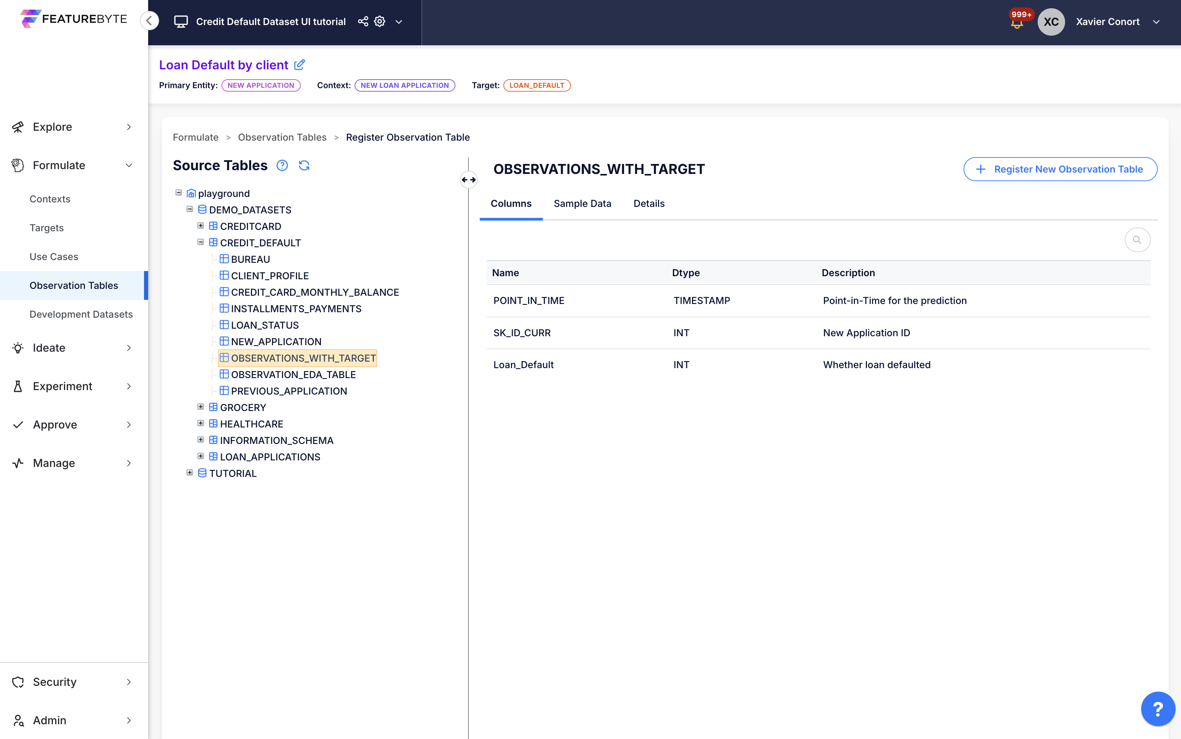The width and height of the screenshot is (1181, 739).
Task: Click the edit pencil beside Loan Default by client
Action: [299, 64]
